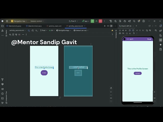Image resolution: width=163 pixels, height=122 pixels.
Task: Open the Palette side panel
Action: 6,33
